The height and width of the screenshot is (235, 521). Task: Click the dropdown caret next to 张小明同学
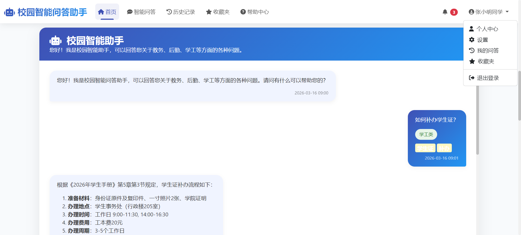(x=507, y=12)
